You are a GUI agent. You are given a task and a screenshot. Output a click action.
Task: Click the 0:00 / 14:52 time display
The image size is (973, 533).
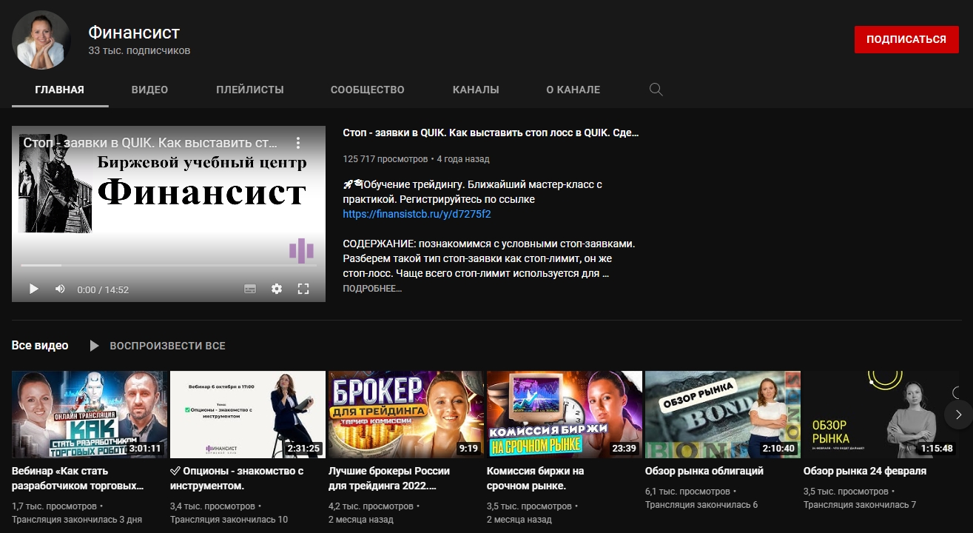pyautogui.click(x=103, y=289)
